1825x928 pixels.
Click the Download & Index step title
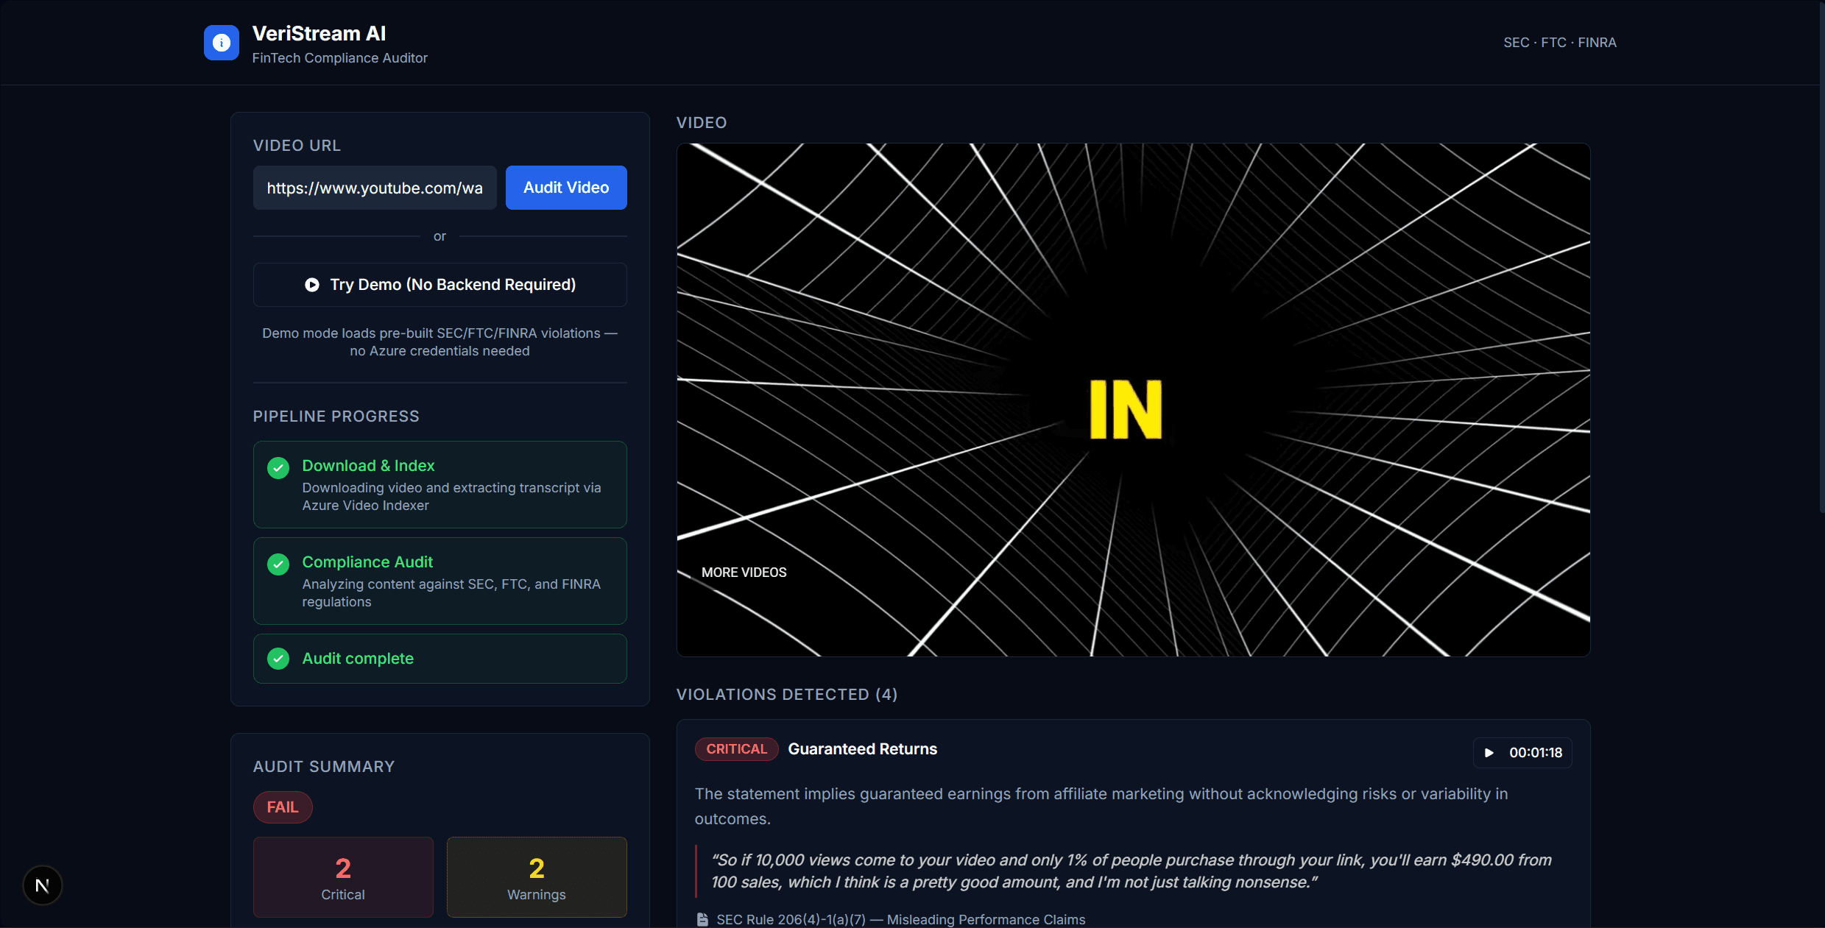pos(368,466)
